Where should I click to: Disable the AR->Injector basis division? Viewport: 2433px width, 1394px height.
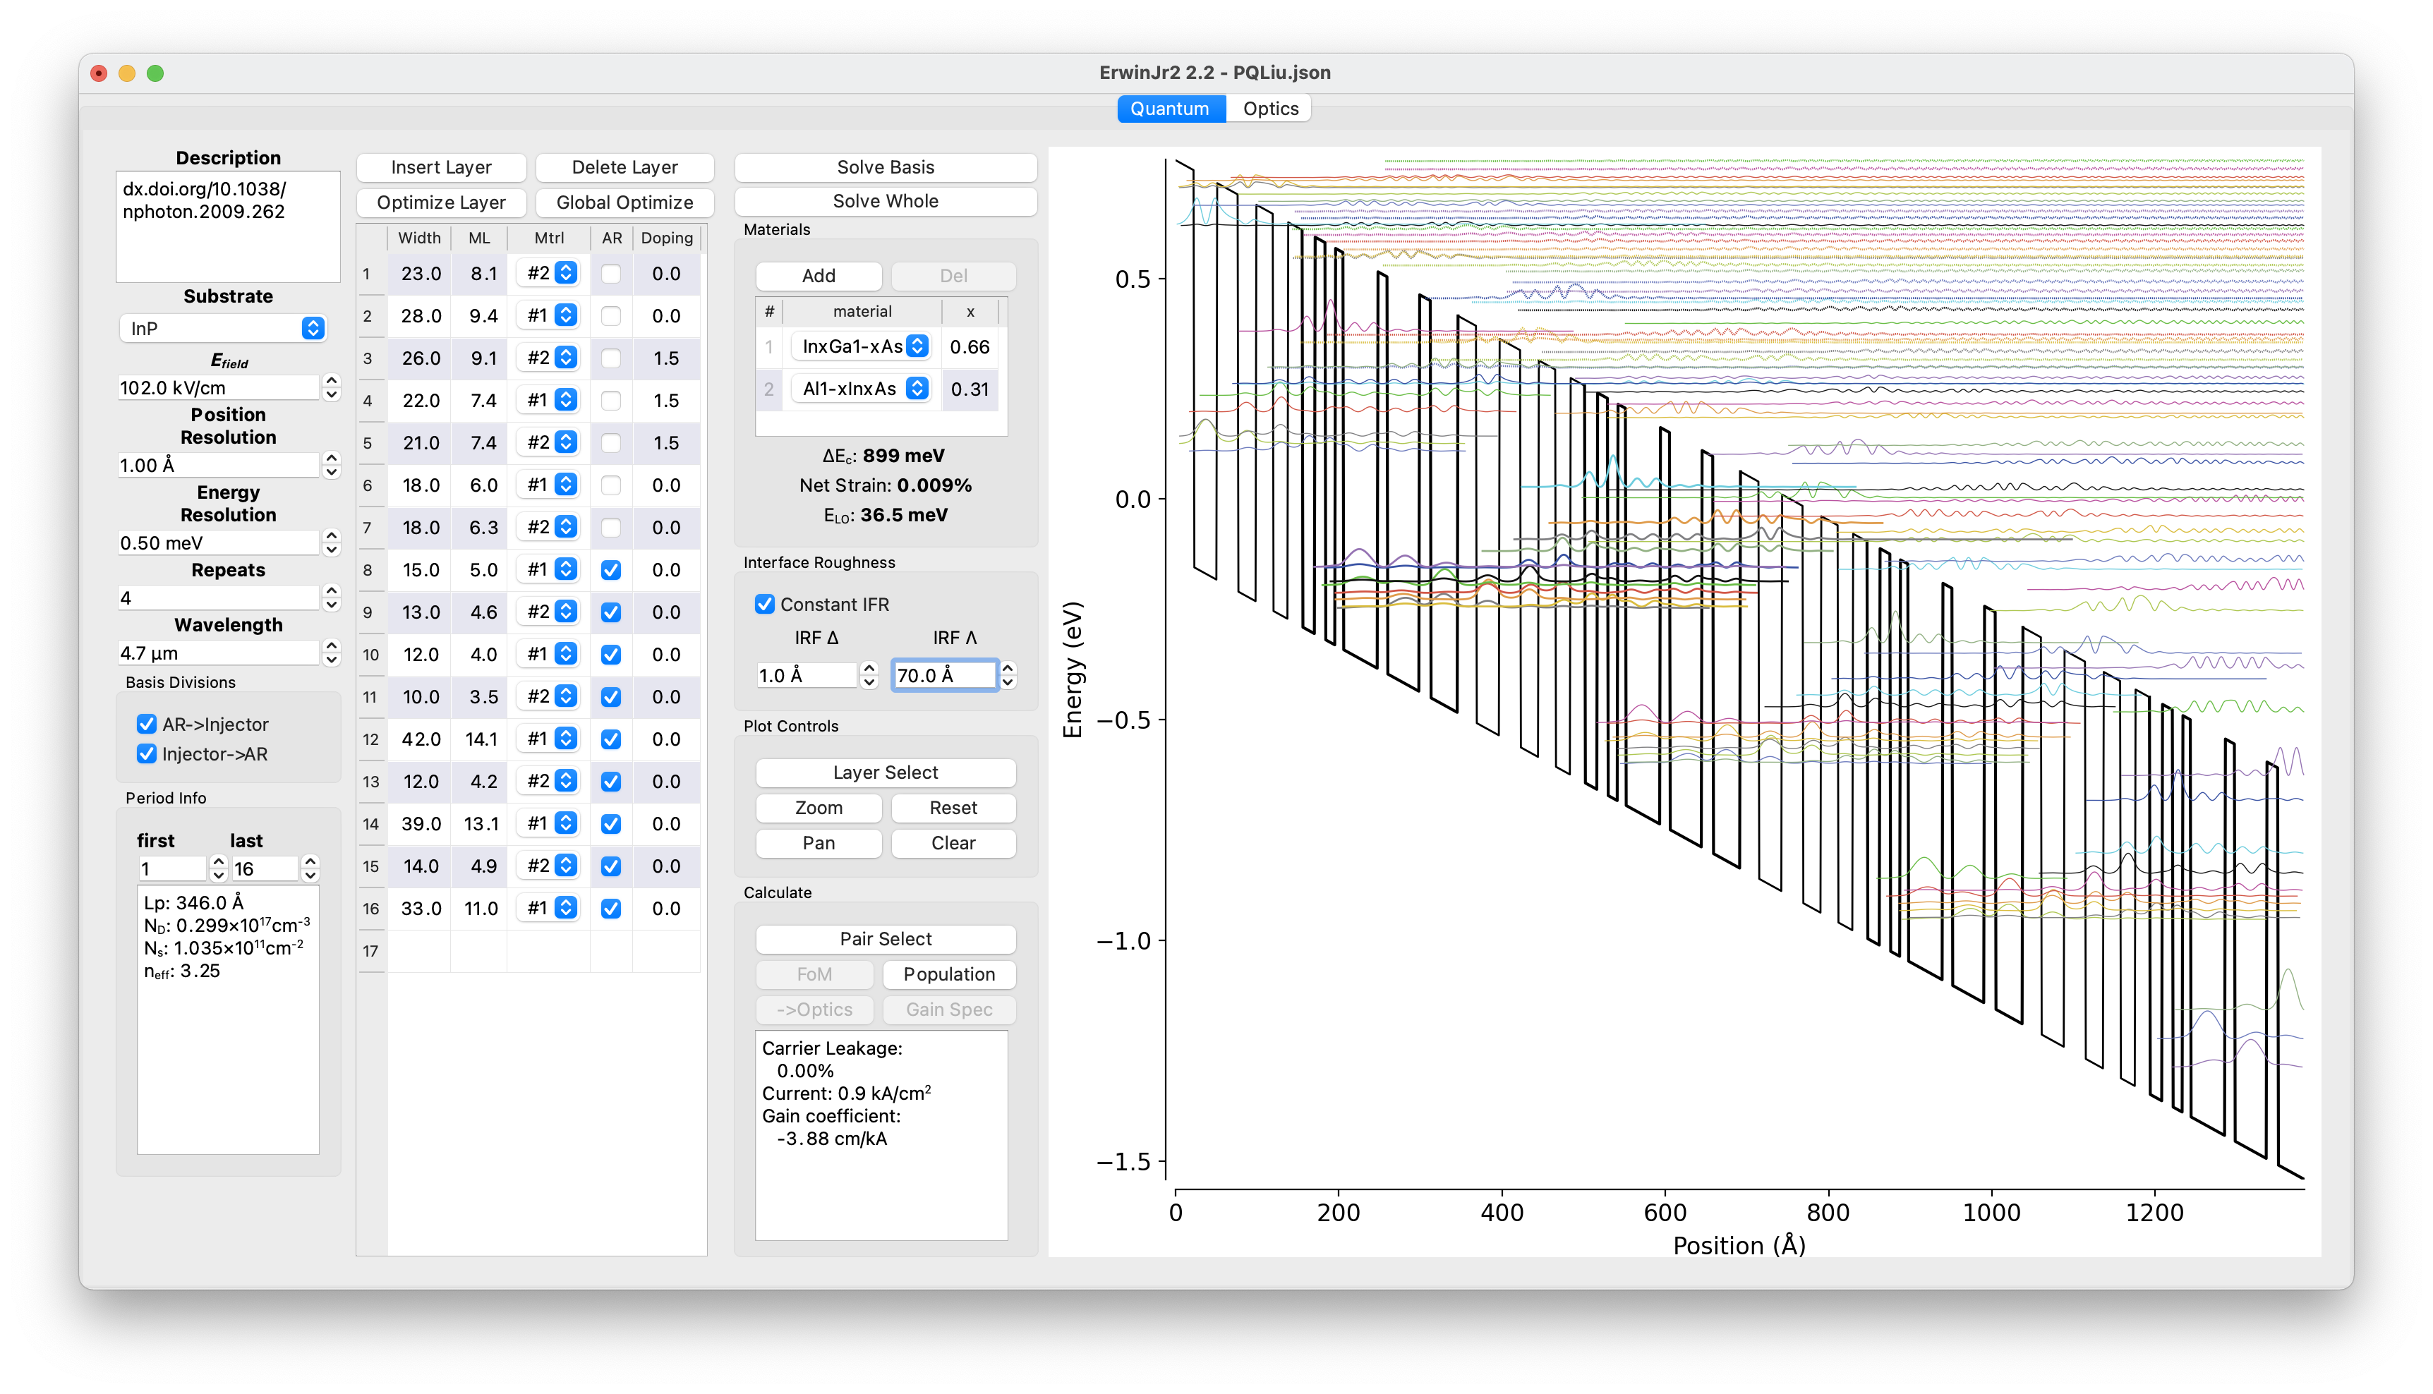pos(147,725)
